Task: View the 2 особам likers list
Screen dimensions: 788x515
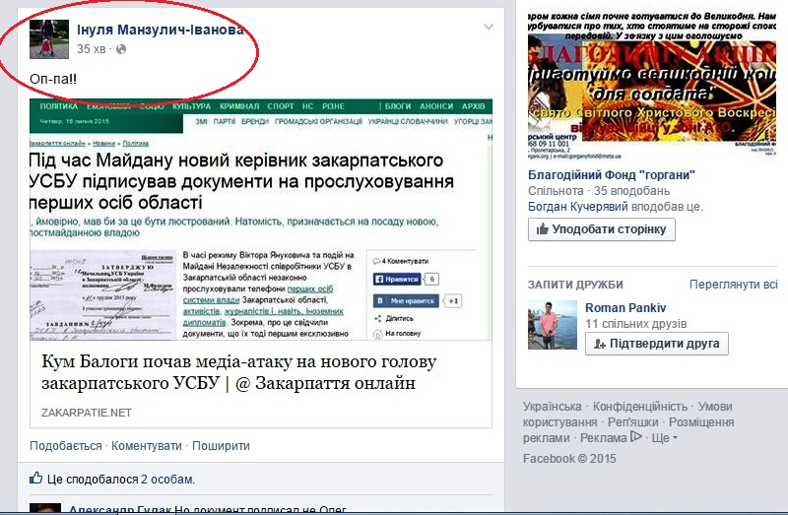Action: coord(166,480)
